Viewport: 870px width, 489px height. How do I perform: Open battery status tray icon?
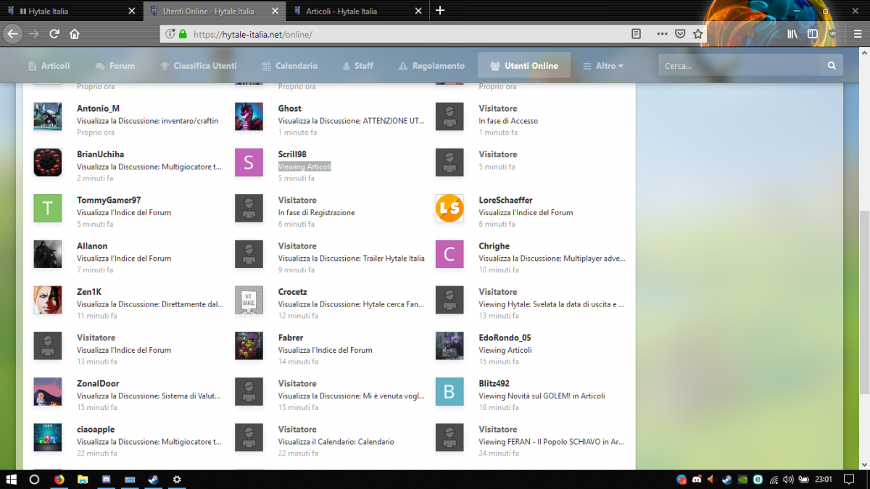point(803,479)
